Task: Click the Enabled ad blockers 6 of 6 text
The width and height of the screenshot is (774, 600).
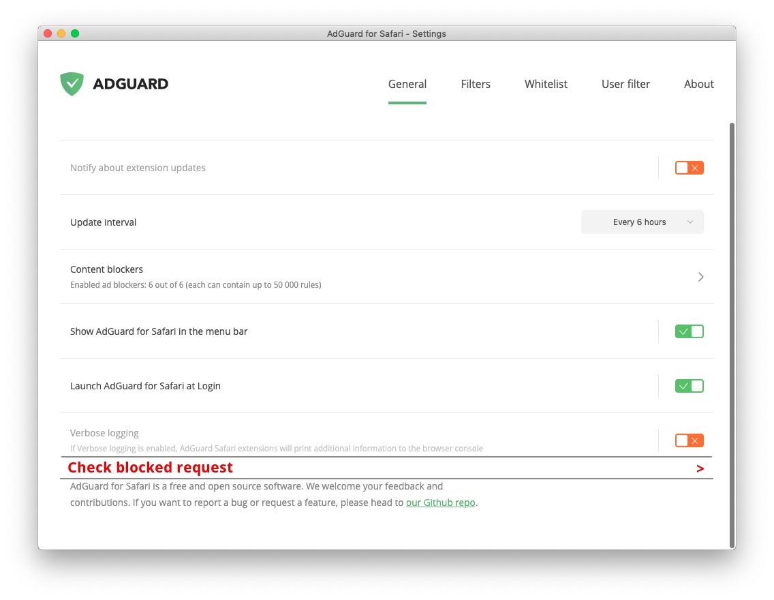Action: [196, 285]
